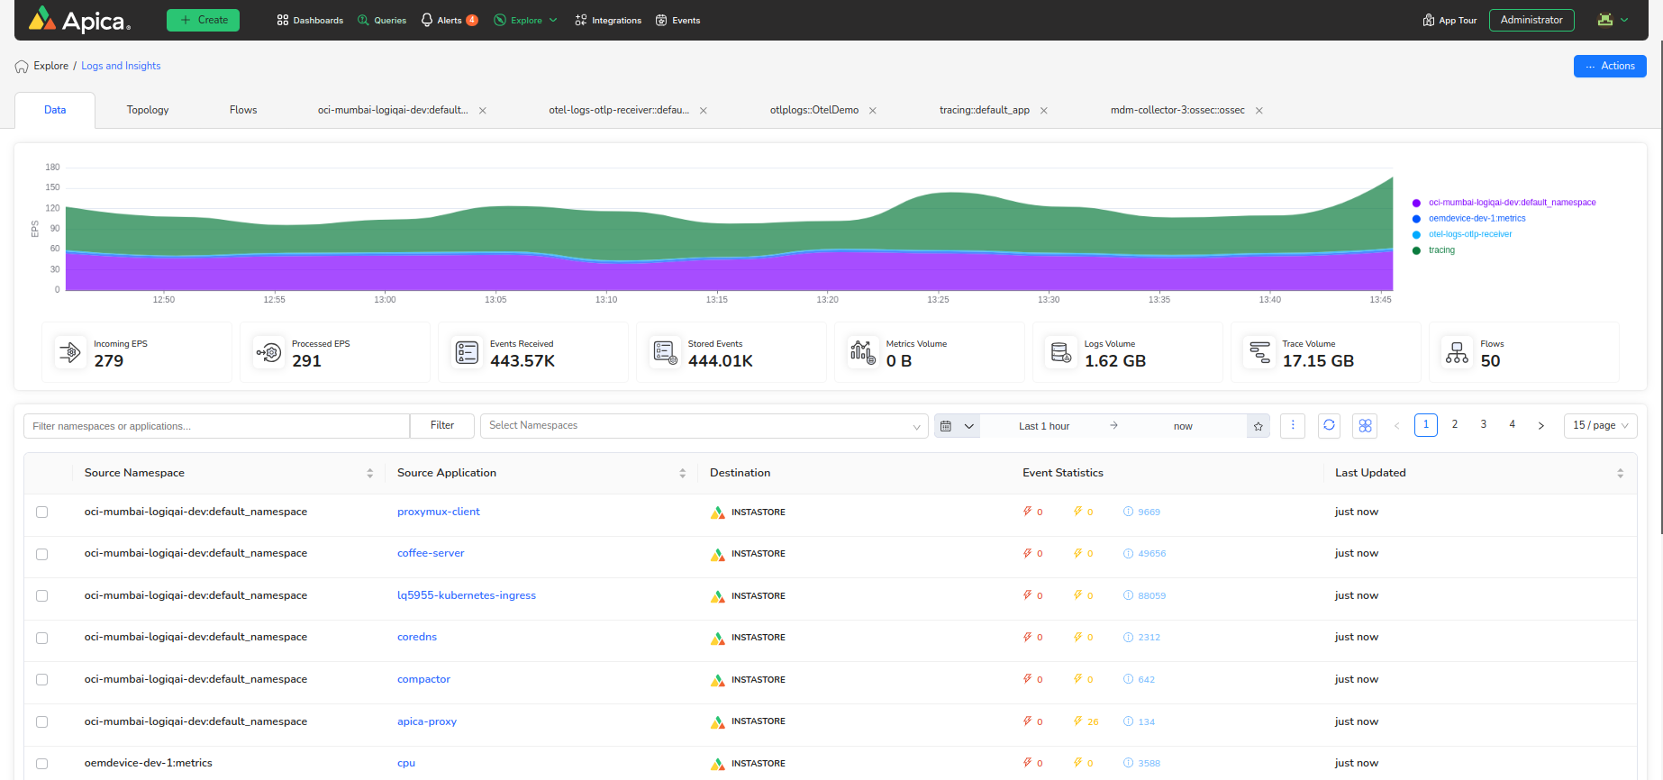This screenshot has height=780, width=1663.
Task: Open the apica-proxy application link
Action: 427,721
